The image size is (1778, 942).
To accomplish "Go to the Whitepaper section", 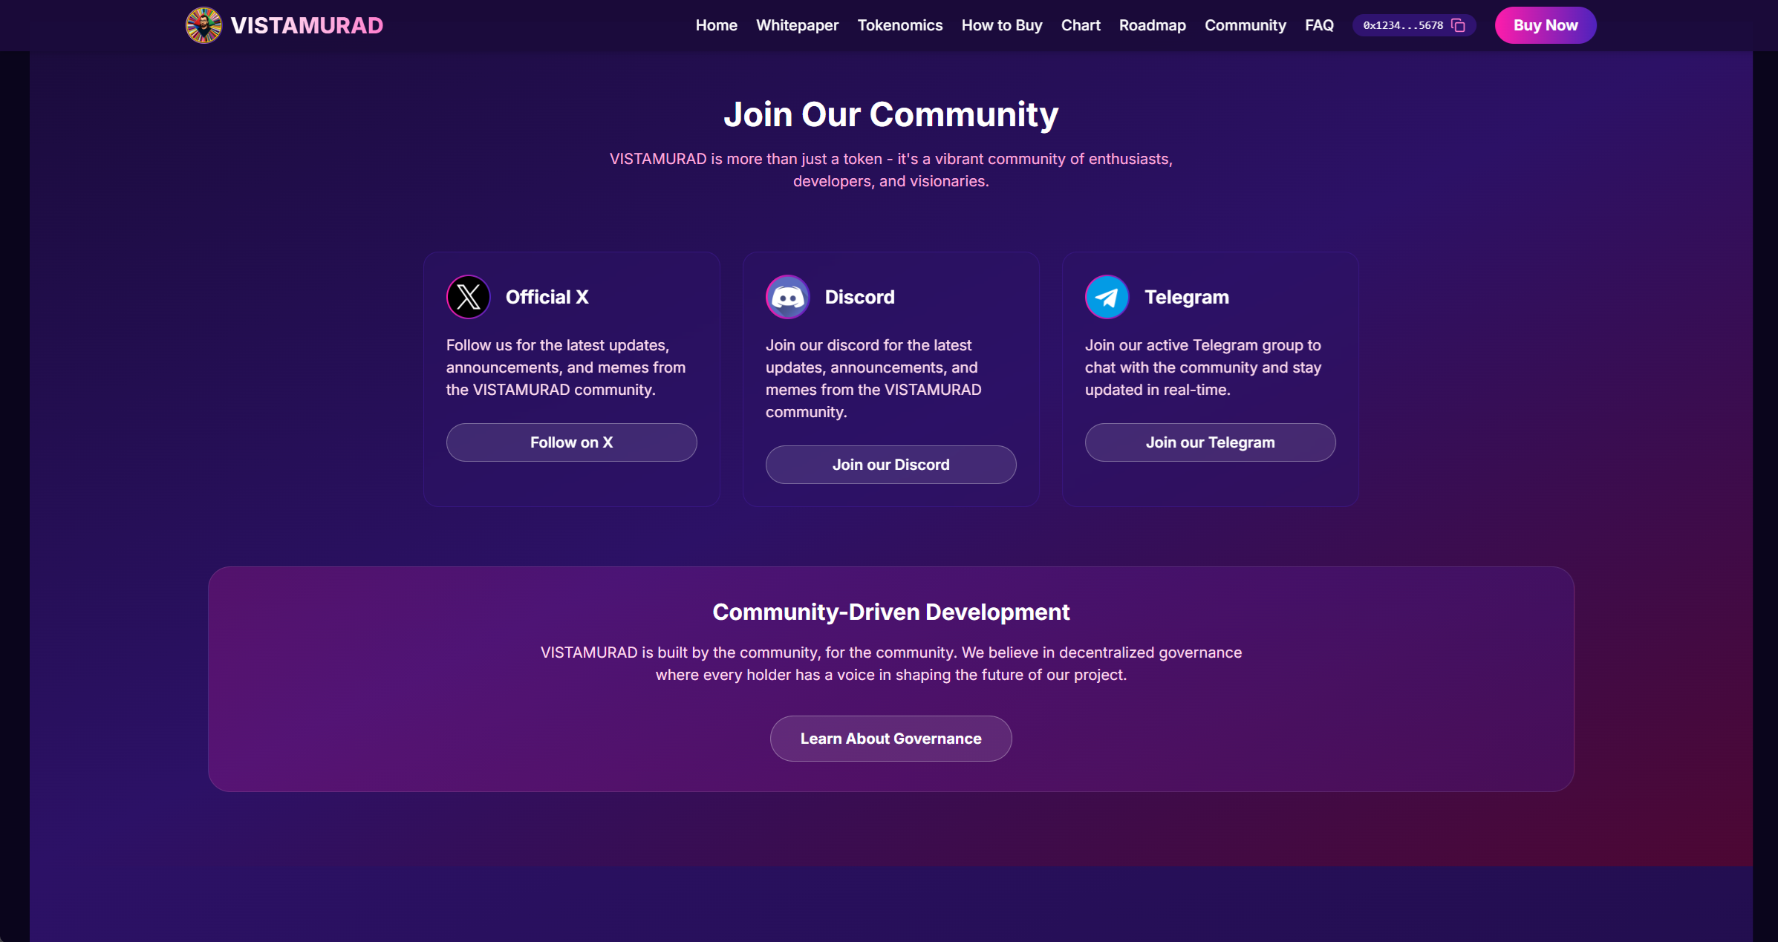I will (x=797, y=25).
